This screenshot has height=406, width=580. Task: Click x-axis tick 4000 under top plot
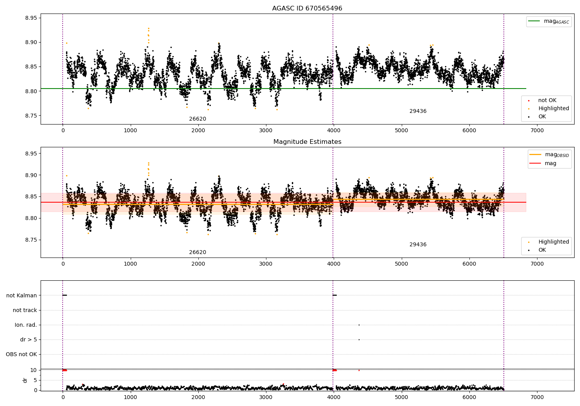[x=334, y=130]
